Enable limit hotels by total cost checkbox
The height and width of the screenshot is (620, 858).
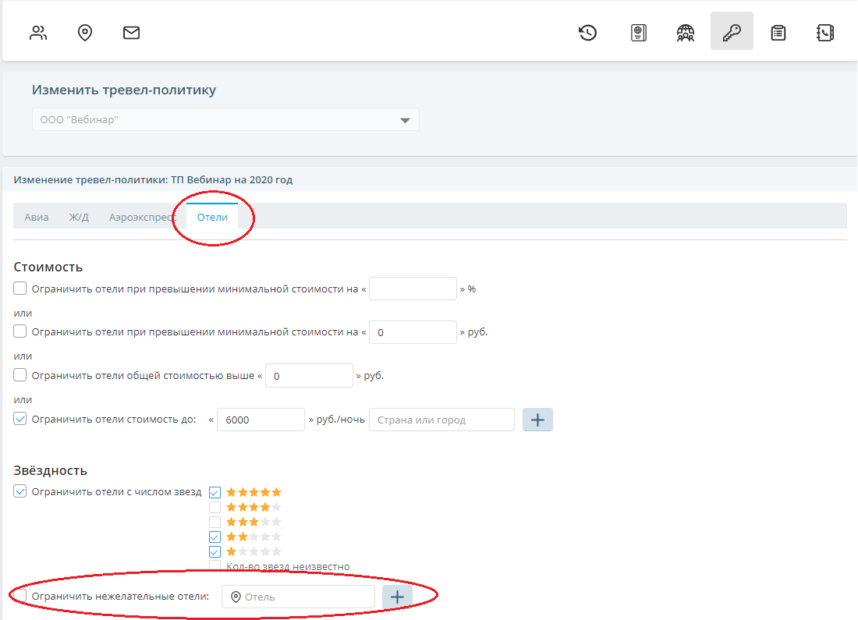coord(20,375)
